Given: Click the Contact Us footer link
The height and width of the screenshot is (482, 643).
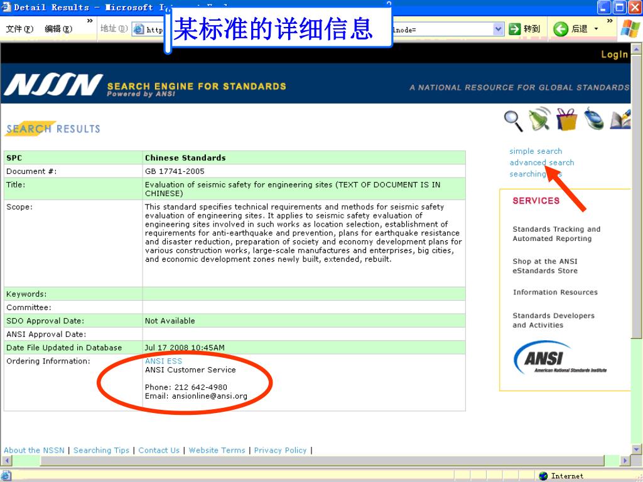Looking at the screenshot, I should click(x=159, y=450).
